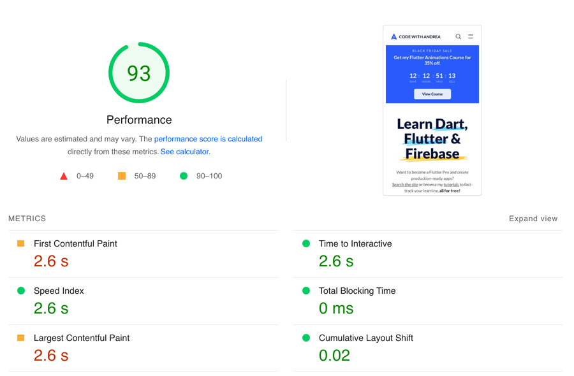Viewport: 574px width, 376px height.
Task: Click the '0.02' Cumulative Layout Shift value
Action: [x=334, y=356]
